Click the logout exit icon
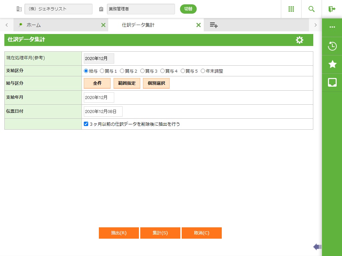Image resolution: width=342 pixels, height=256 pixels. pos(332,9)
